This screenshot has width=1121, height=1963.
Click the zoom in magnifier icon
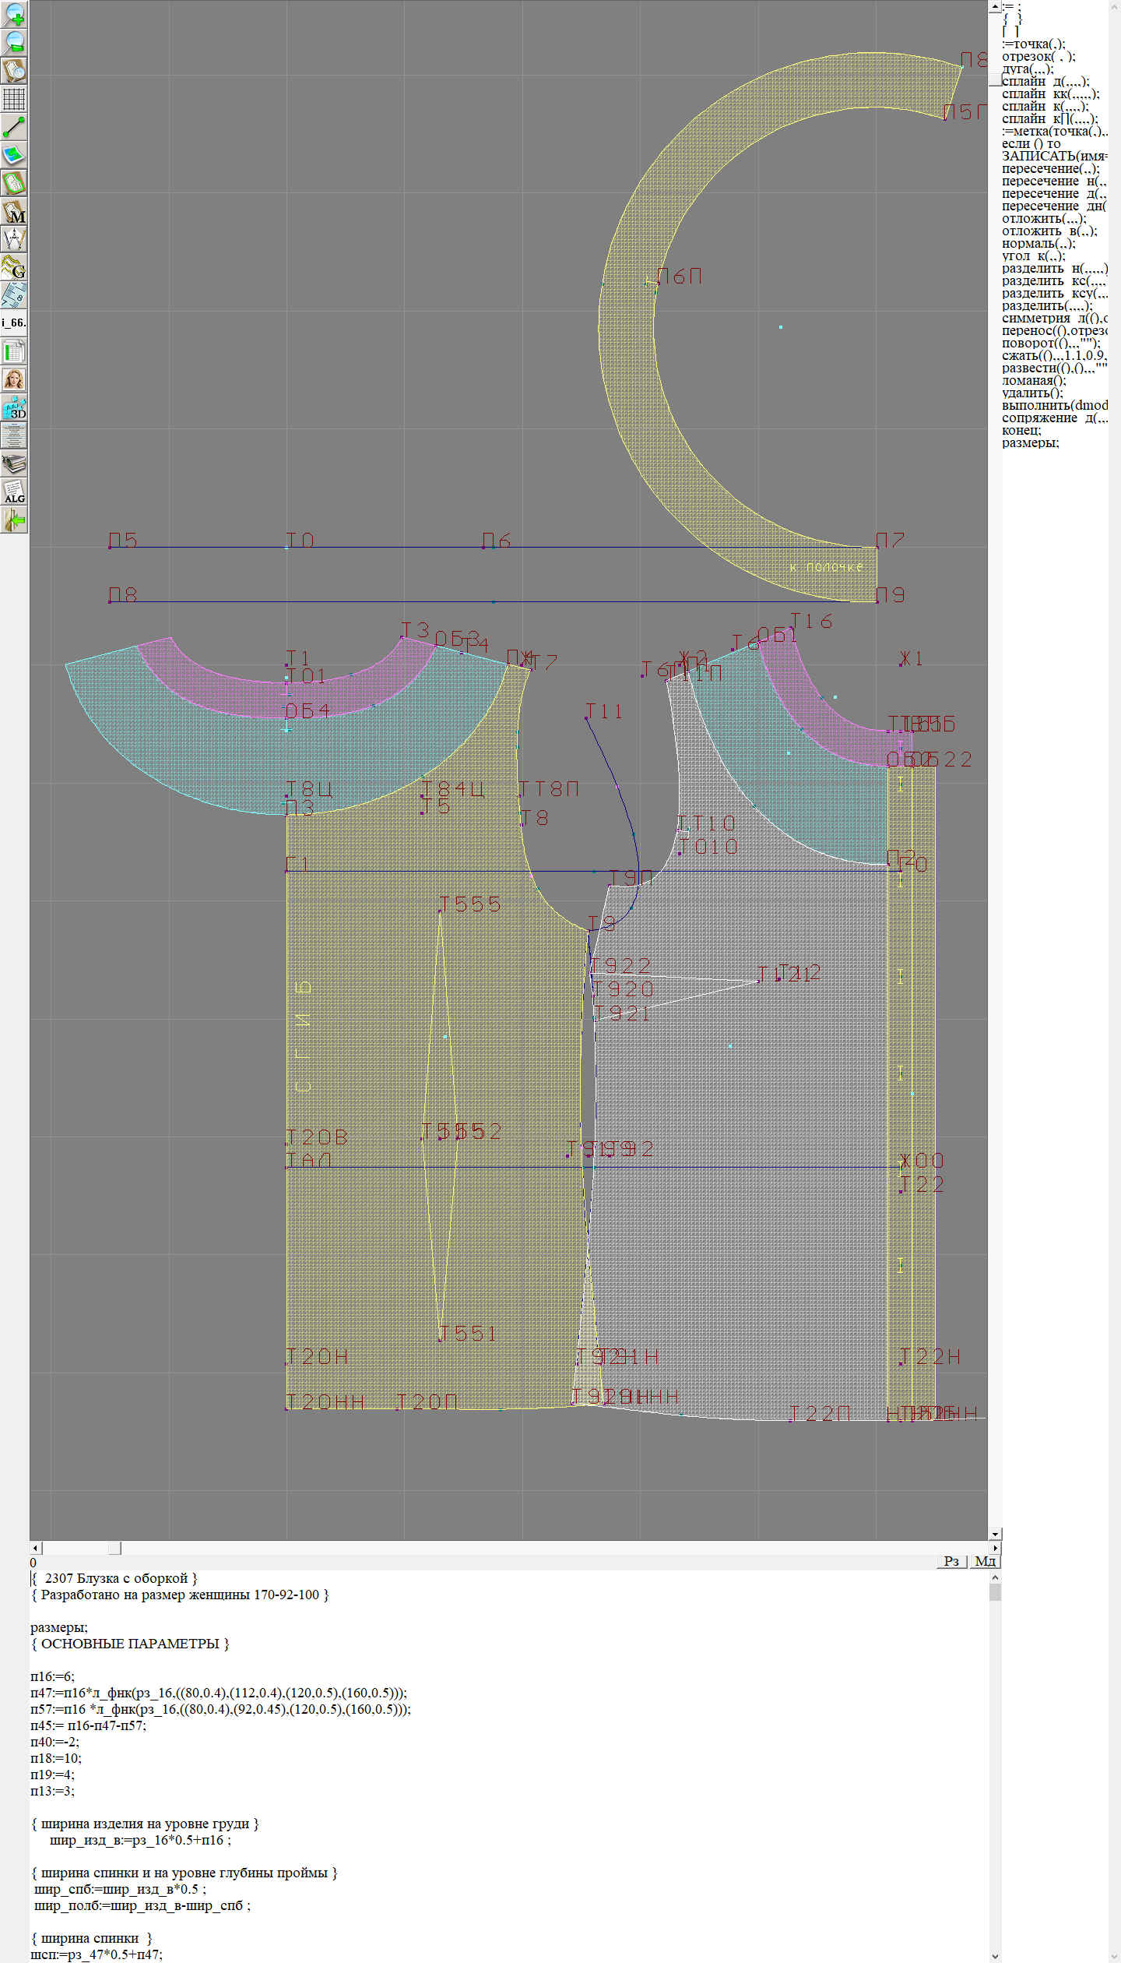[14, 14]
